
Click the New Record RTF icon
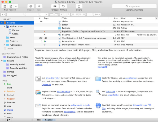coord(5,6)
